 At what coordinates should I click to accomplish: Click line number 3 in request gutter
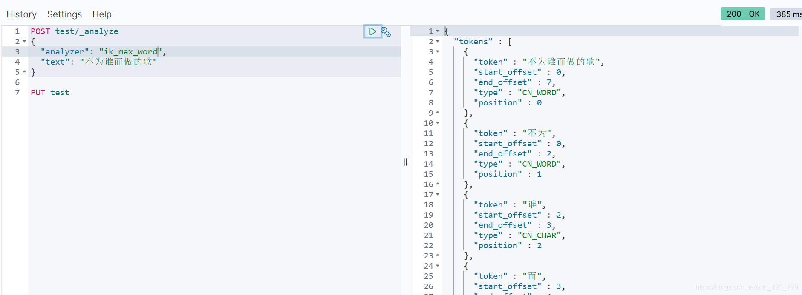(17, 52)
